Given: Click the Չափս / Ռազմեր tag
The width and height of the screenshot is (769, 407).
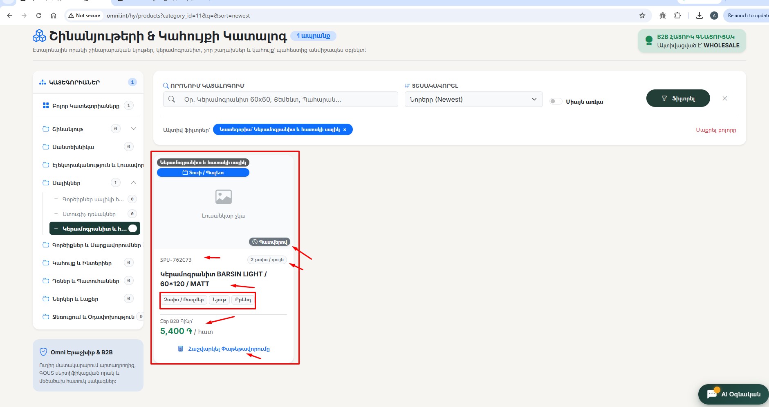Looking at the screenshot, I should coord(184,300).
